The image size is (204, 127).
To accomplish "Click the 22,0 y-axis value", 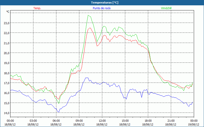I will pyautogui.click(x=7, y=33).
